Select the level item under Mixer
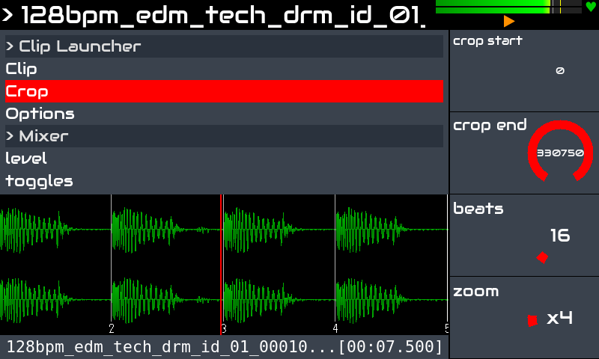Screen dimensions: 599x359 point(224,159)
